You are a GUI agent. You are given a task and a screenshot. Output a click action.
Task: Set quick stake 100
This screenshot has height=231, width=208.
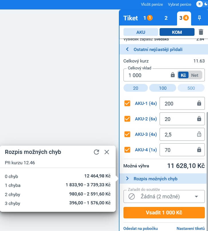163,88
